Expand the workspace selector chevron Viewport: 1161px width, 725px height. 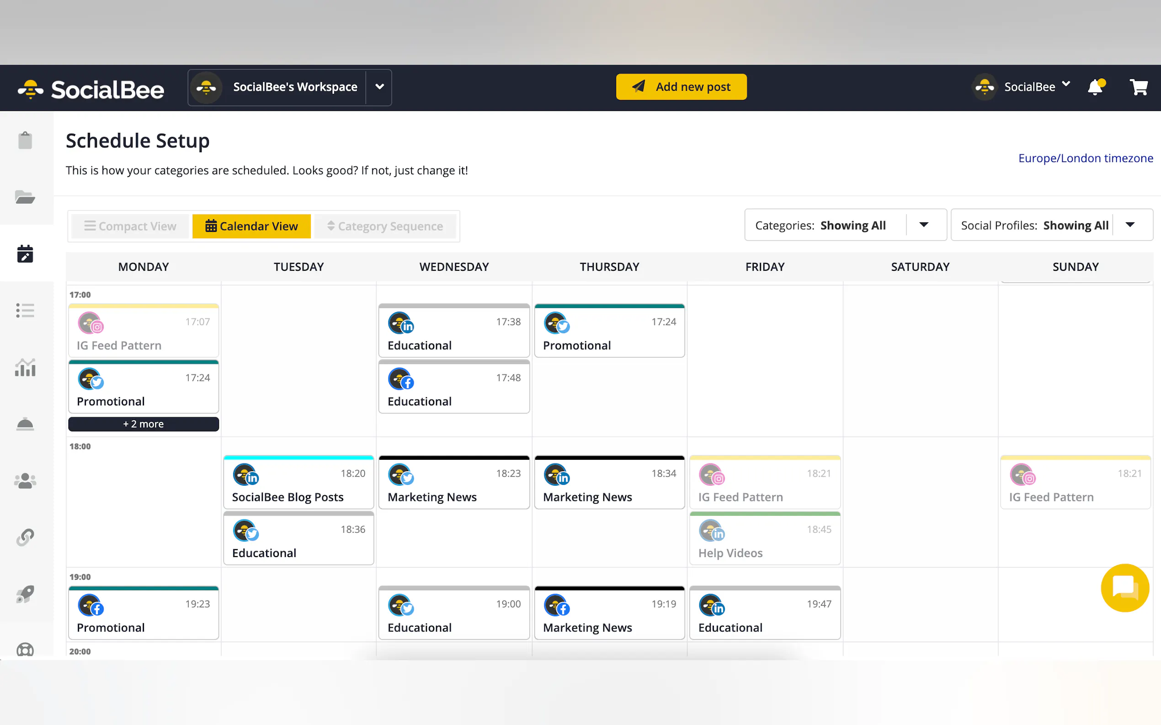pos(379,87)
